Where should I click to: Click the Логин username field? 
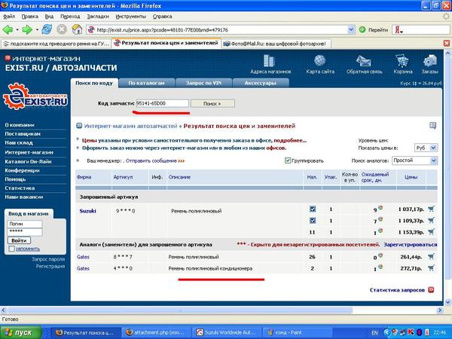[25, 224]
